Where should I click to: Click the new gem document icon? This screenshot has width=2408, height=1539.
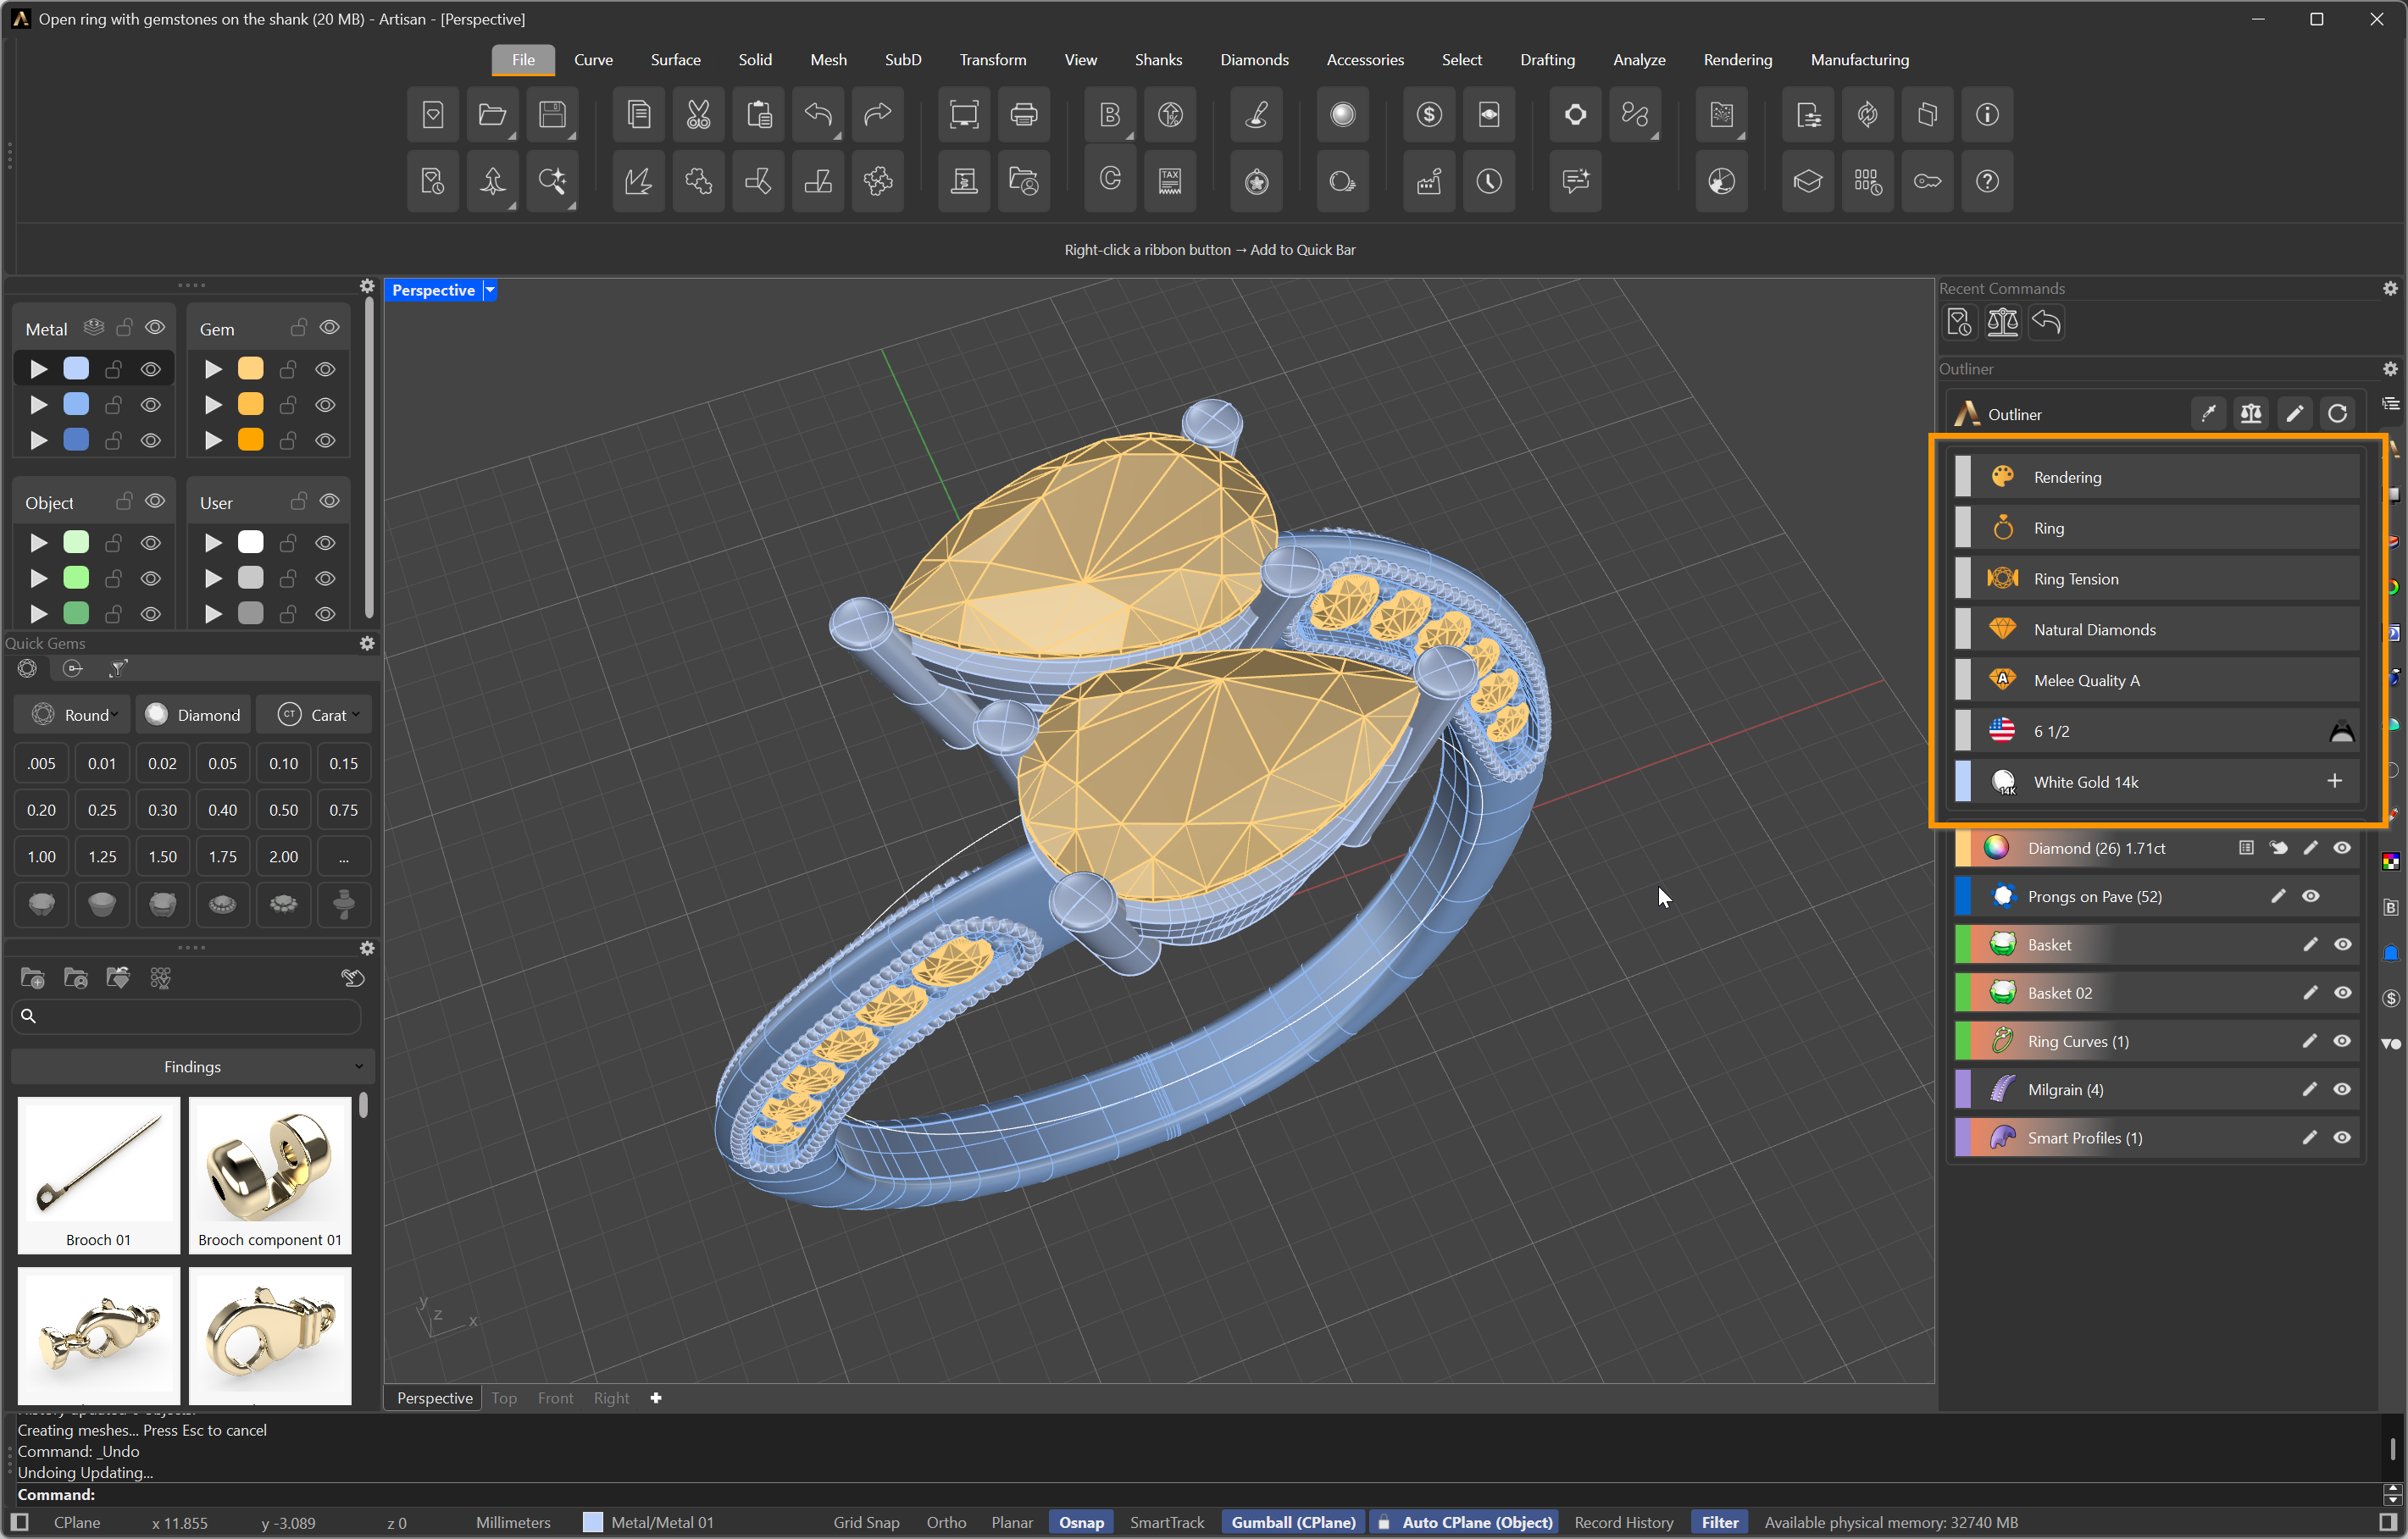tap(432, 115)
